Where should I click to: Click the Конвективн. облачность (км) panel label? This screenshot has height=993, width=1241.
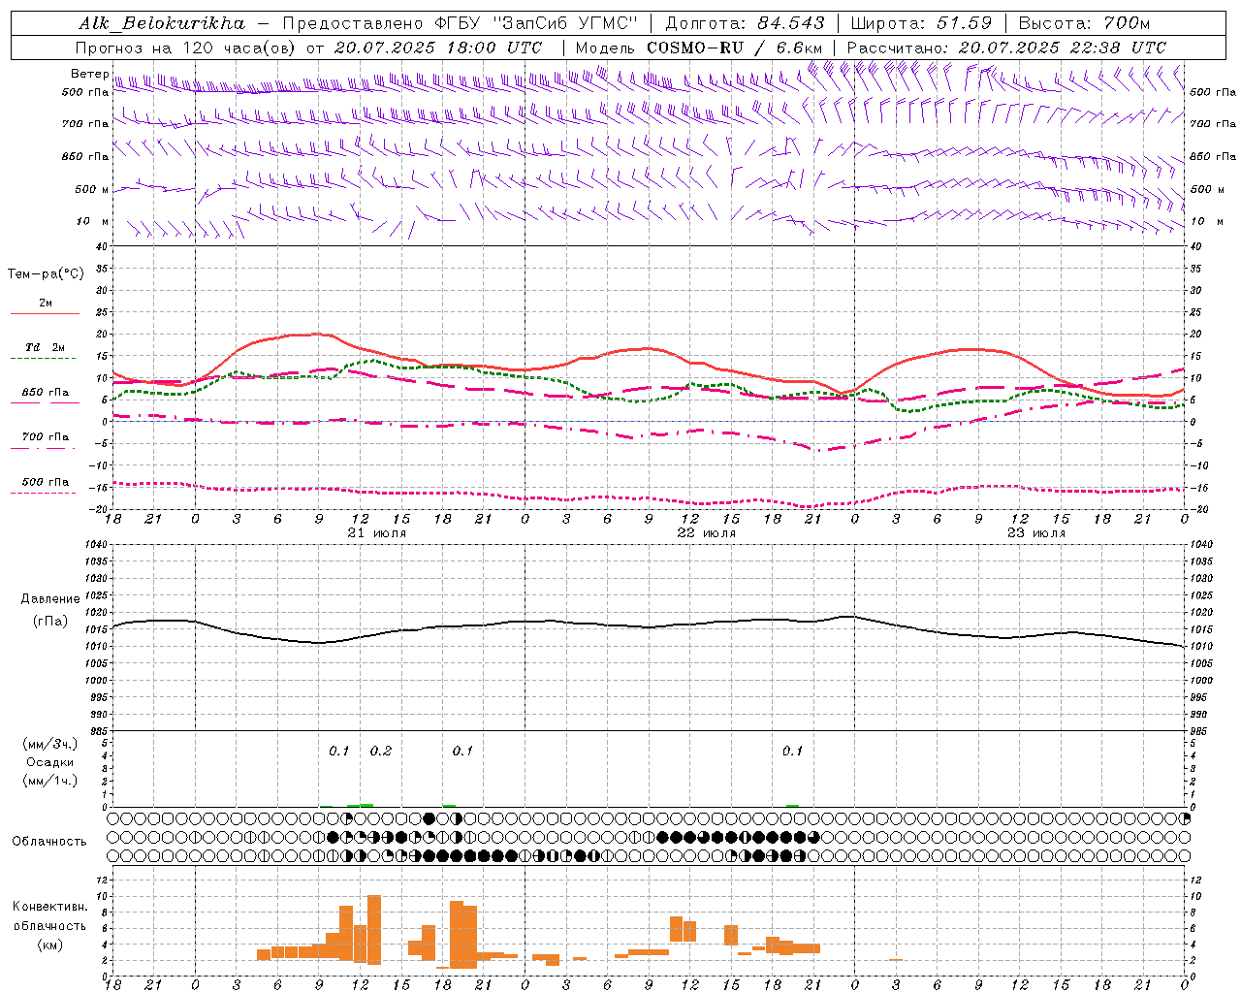tap(49, 925)
